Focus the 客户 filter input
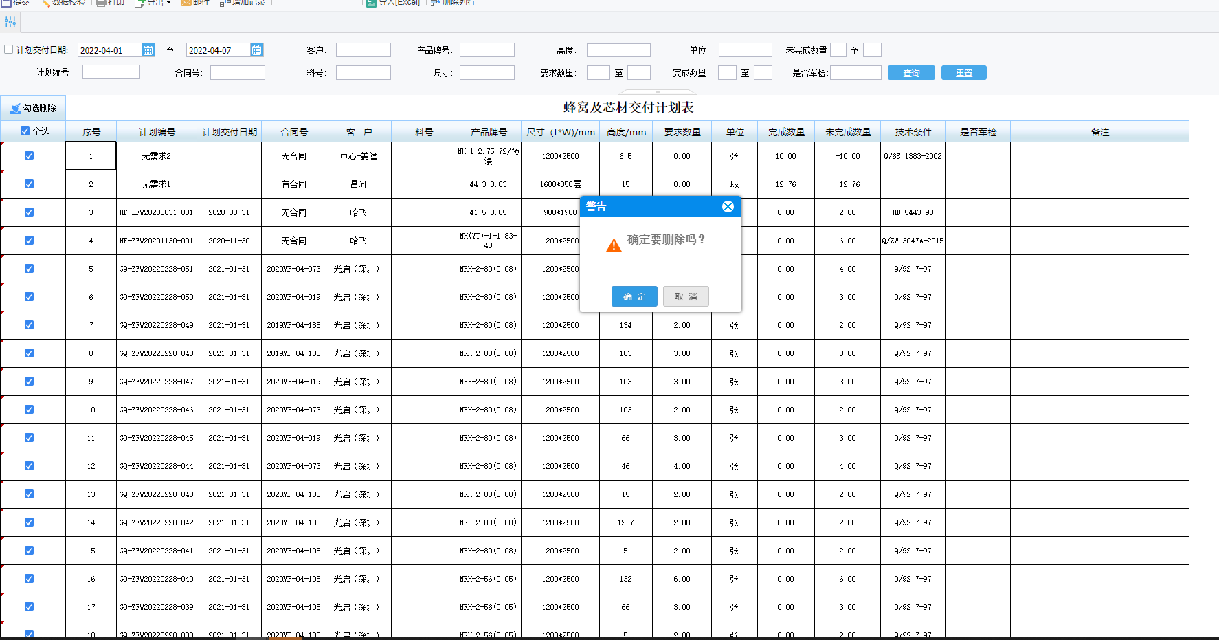Screen dimensions: 1219x640 364,50
